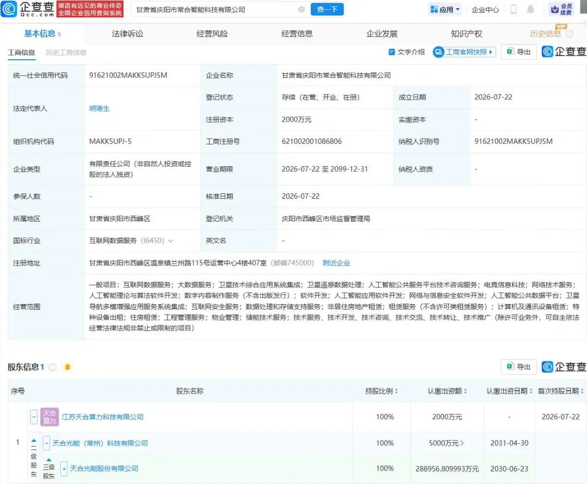Open the 天合算力 shareholder logo thumbnail

49,417
